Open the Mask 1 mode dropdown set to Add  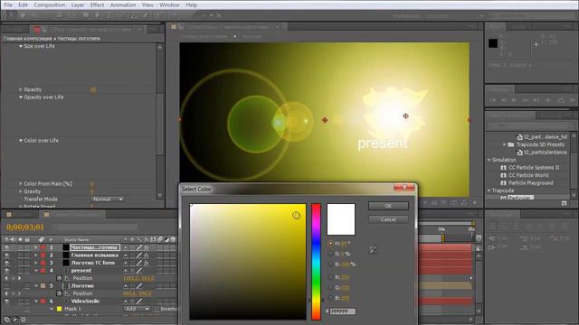(x=137, y=309)
